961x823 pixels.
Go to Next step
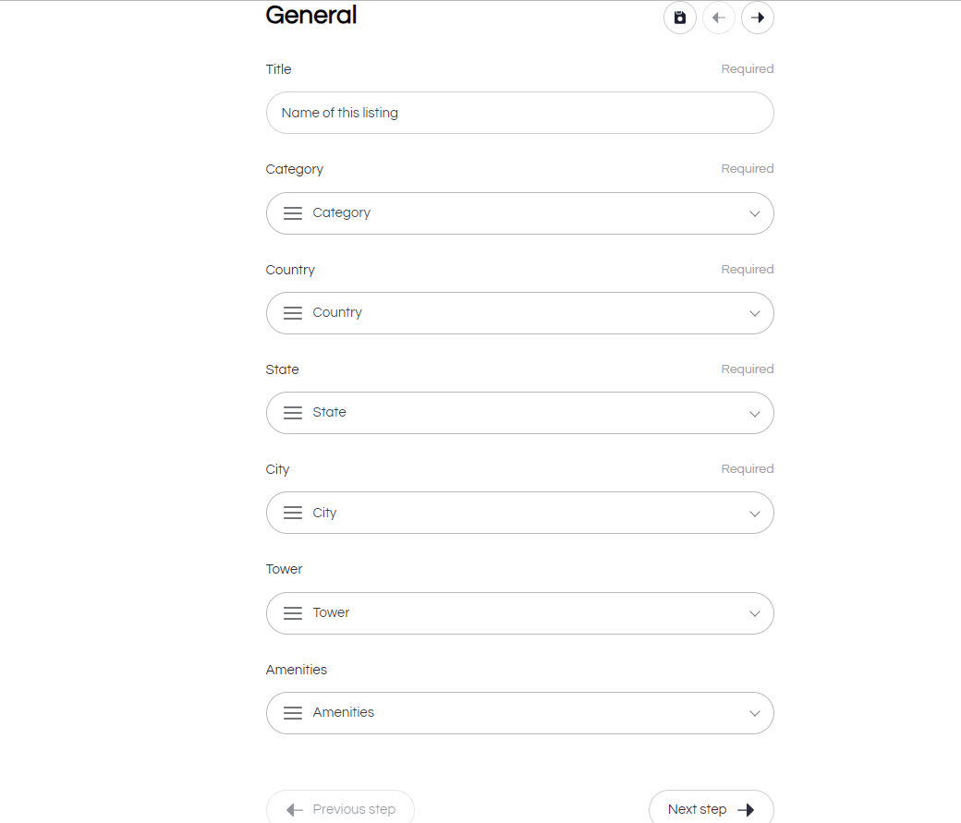pos(711,809)
